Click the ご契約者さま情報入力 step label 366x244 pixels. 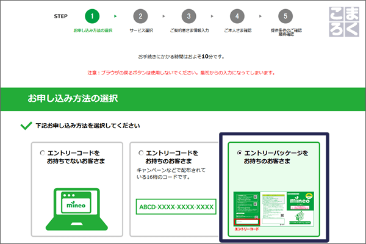point(189,30)
